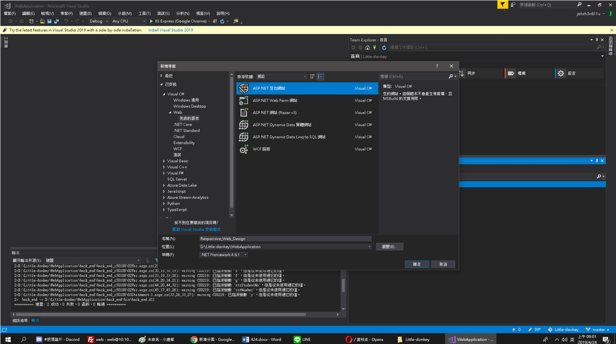Screen dimensions: 616x344
Task: Click the Windows Start button
Action: [x=8, y=339]
